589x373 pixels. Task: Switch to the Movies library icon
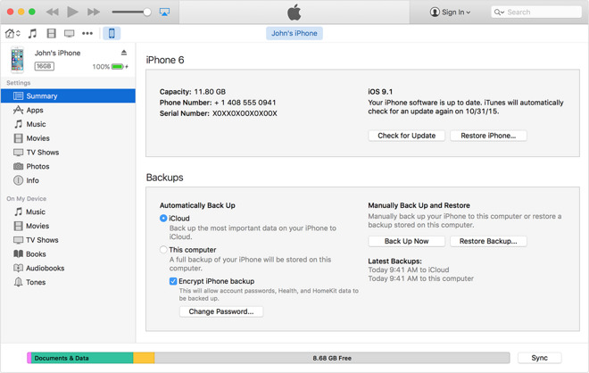click(51, 33)
